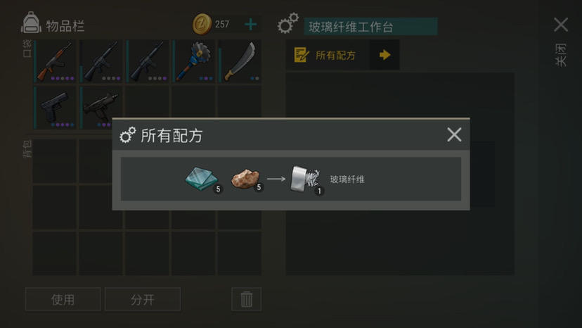Click the 使用 use button

pos(63,299)
